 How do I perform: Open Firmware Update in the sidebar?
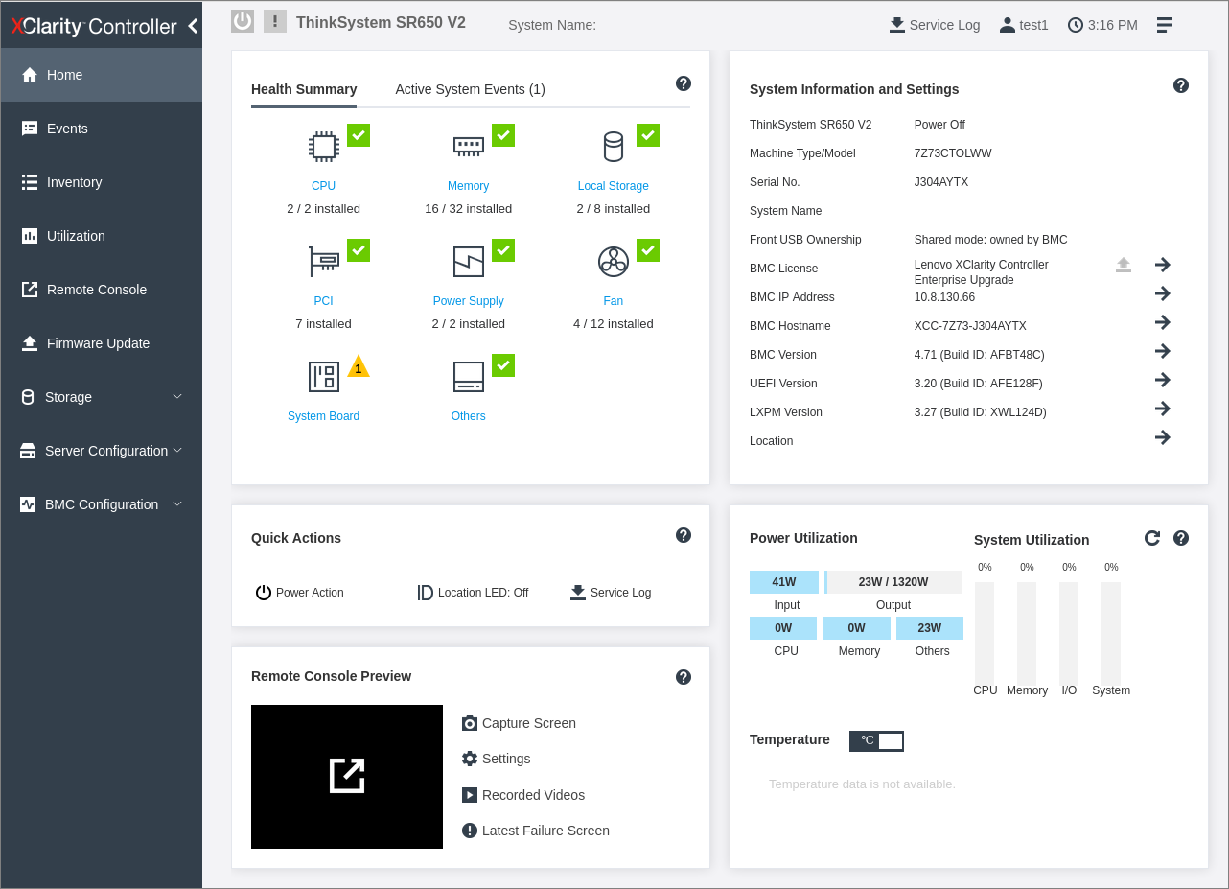point(102,343)
